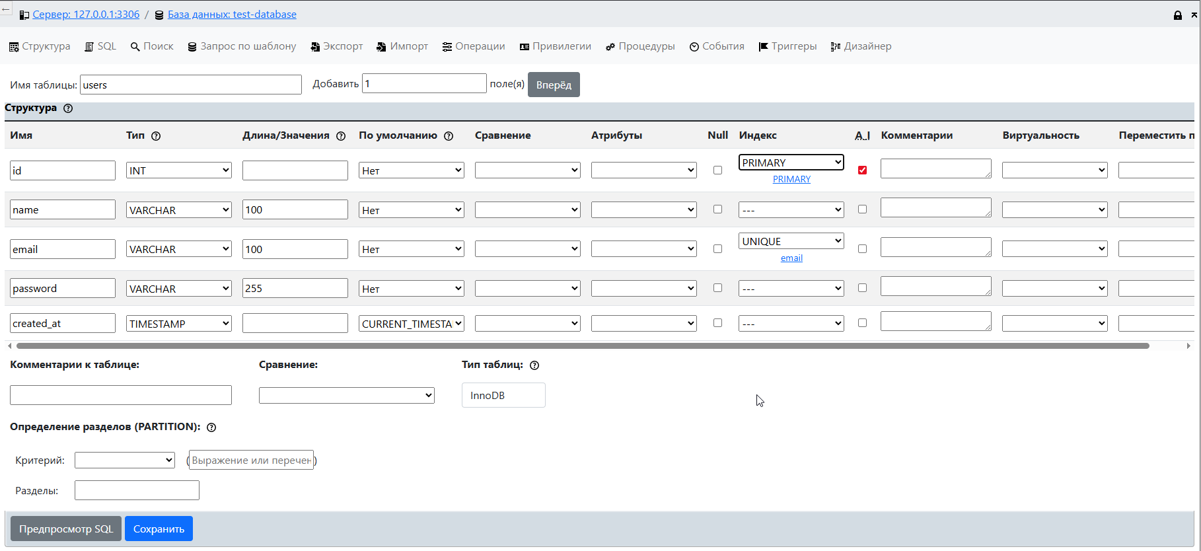This screenshot has height=551, width=1201.
Task: Open the type dropdown for password field
Action: tap(178, 289)
